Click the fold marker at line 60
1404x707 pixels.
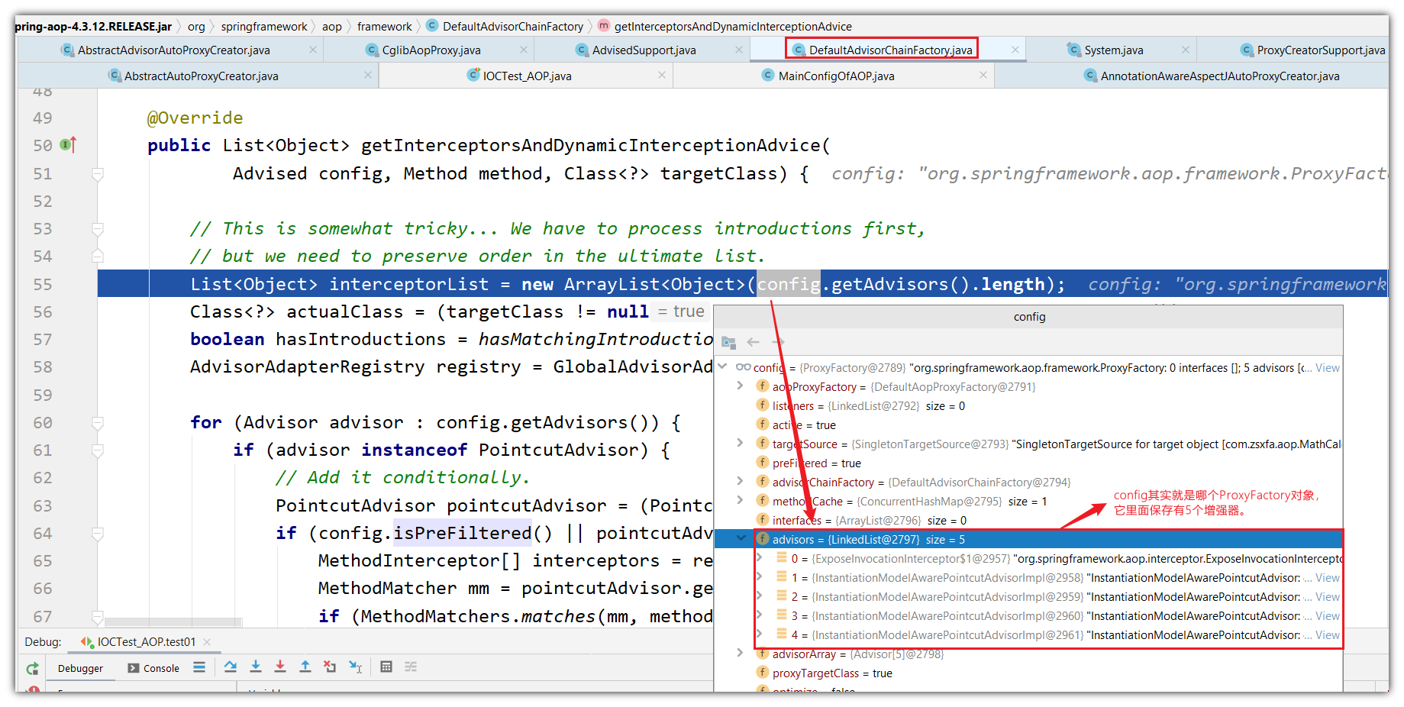tap(98, 423)
